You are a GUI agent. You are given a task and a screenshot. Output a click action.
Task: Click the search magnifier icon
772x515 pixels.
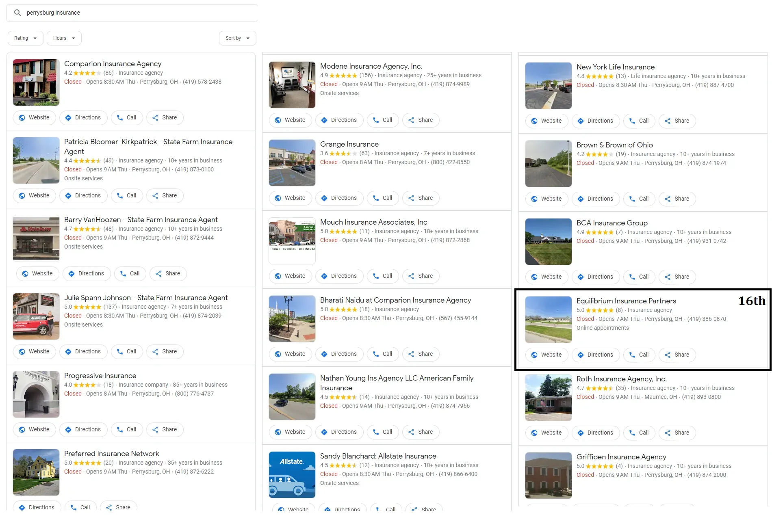[17, 13]
